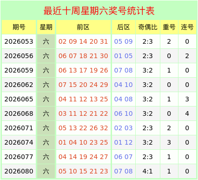The image size is (198, 180).
Task: Select the 星期 column header
Action: coord(46,27)
